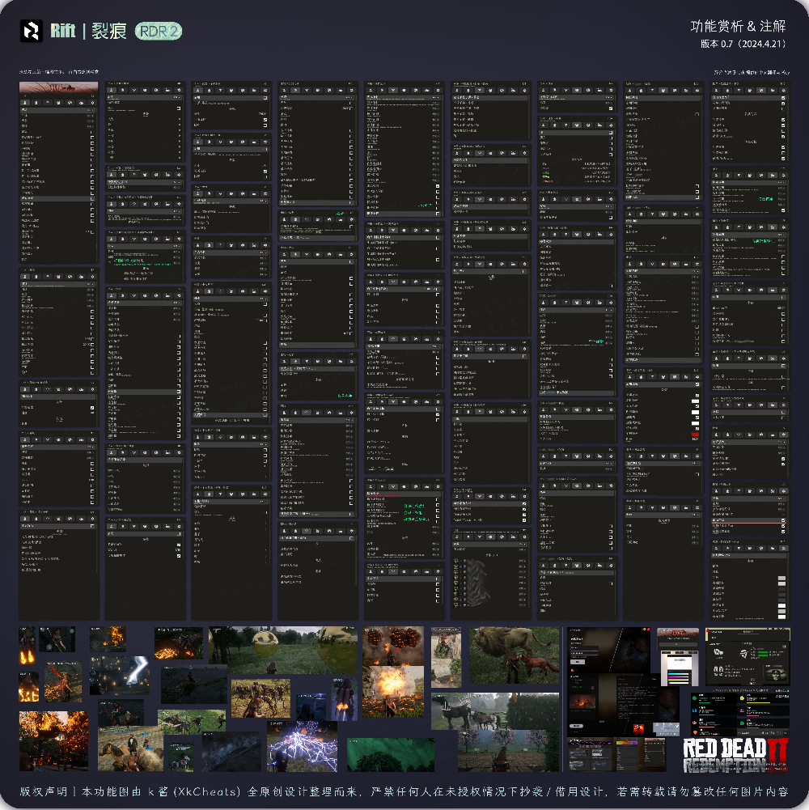Image resolution: width=809 pixels, height=810 pixels.
Task: Select first tab icon in the top-right corner panel
Action: point(717,89)
